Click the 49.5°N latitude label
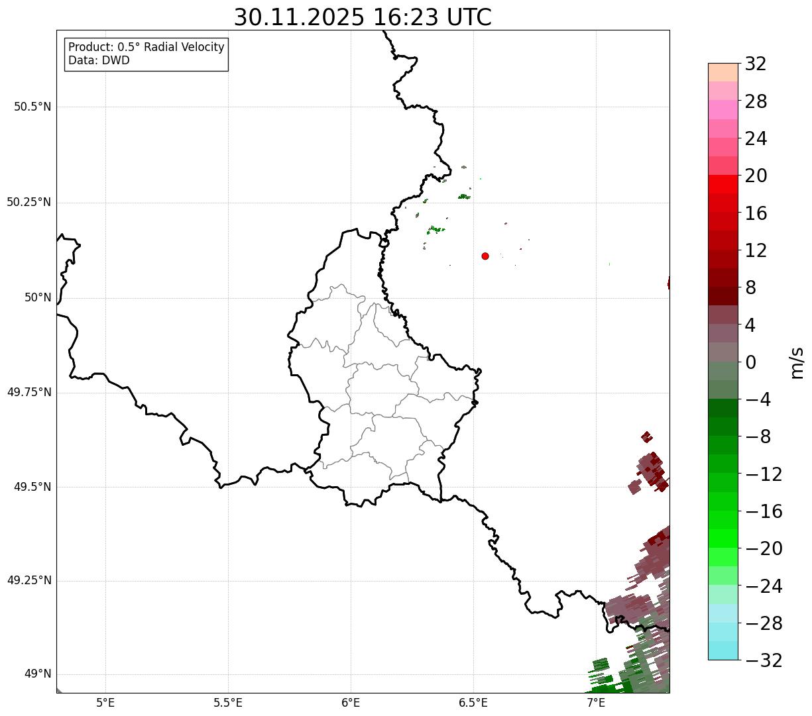This screenshot has height=716, width=812. 32,487
